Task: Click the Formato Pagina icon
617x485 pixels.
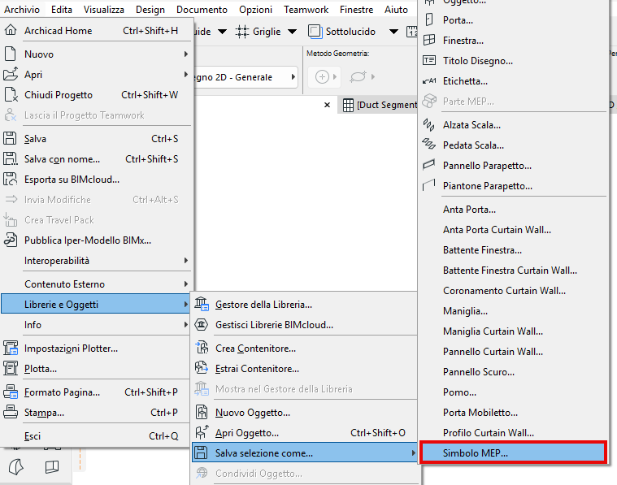Action: 11,392
